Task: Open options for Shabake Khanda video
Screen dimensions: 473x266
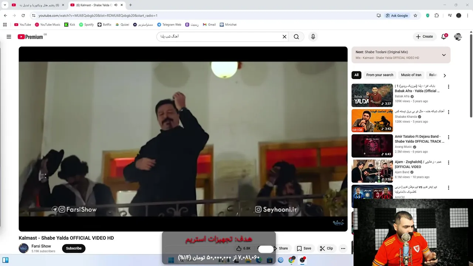Action: pos(449,112)
